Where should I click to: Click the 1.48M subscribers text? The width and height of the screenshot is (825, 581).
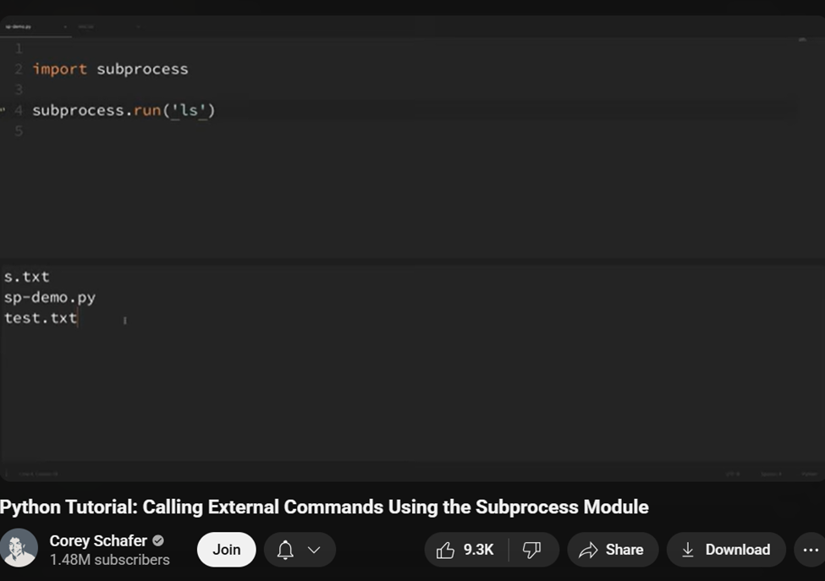coord(109,560)
